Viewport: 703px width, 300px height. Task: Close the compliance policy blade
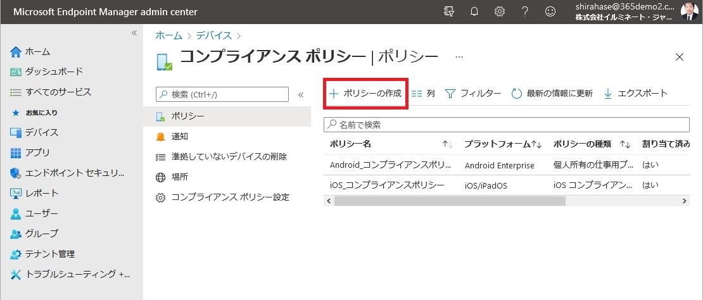click(680, 57)
